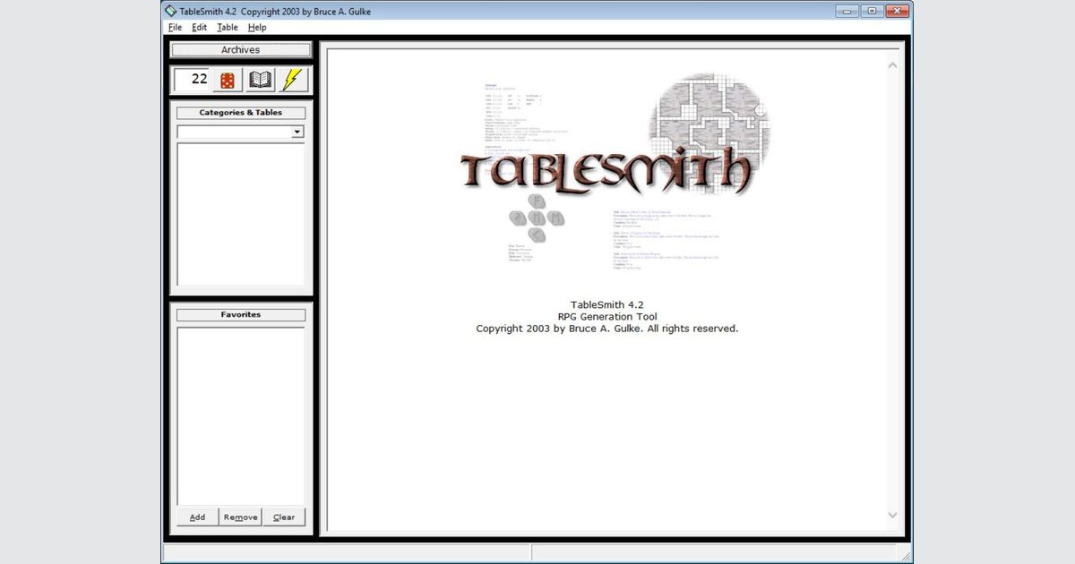1075x564 pixels.
Task: Click the up chevron above the results scrollbar
Action: click(892, 64)
